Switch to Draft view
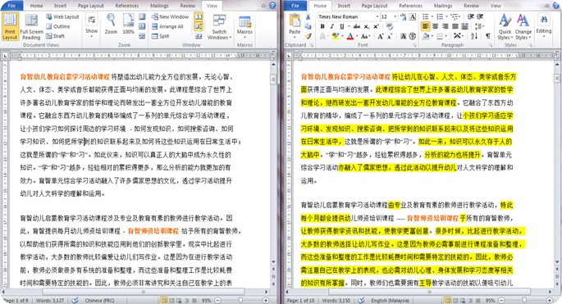Viewport: 562px width, 304px height. click(x=56, y=36)
